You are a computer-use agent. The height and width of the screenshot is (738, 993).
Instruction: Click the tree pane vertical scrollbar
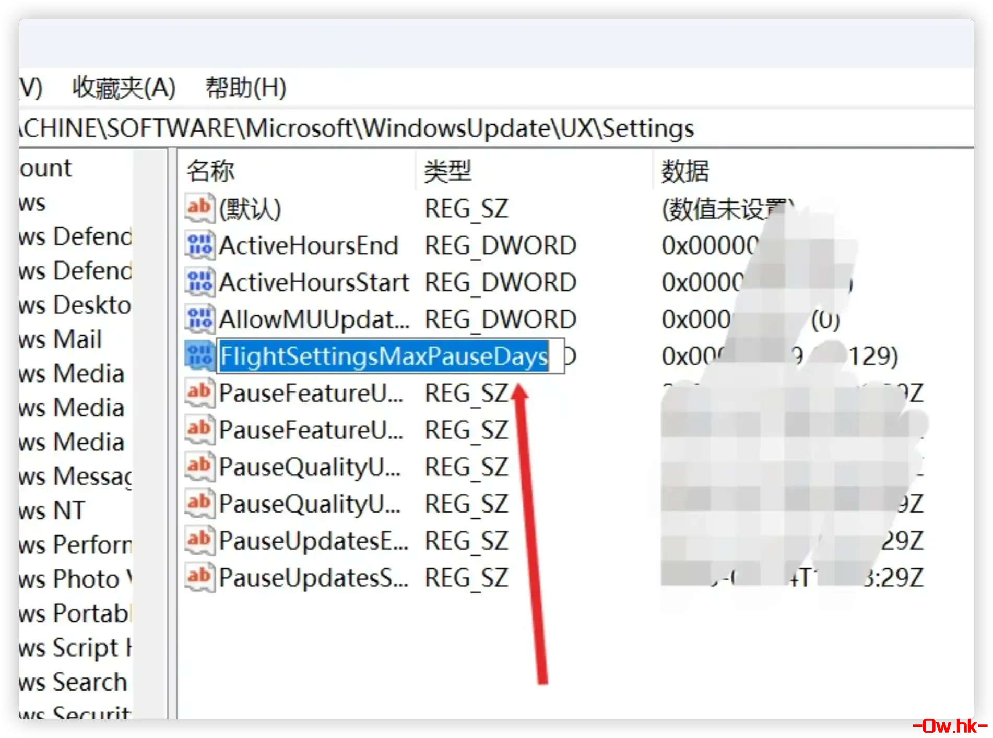[x=150, y=418]
